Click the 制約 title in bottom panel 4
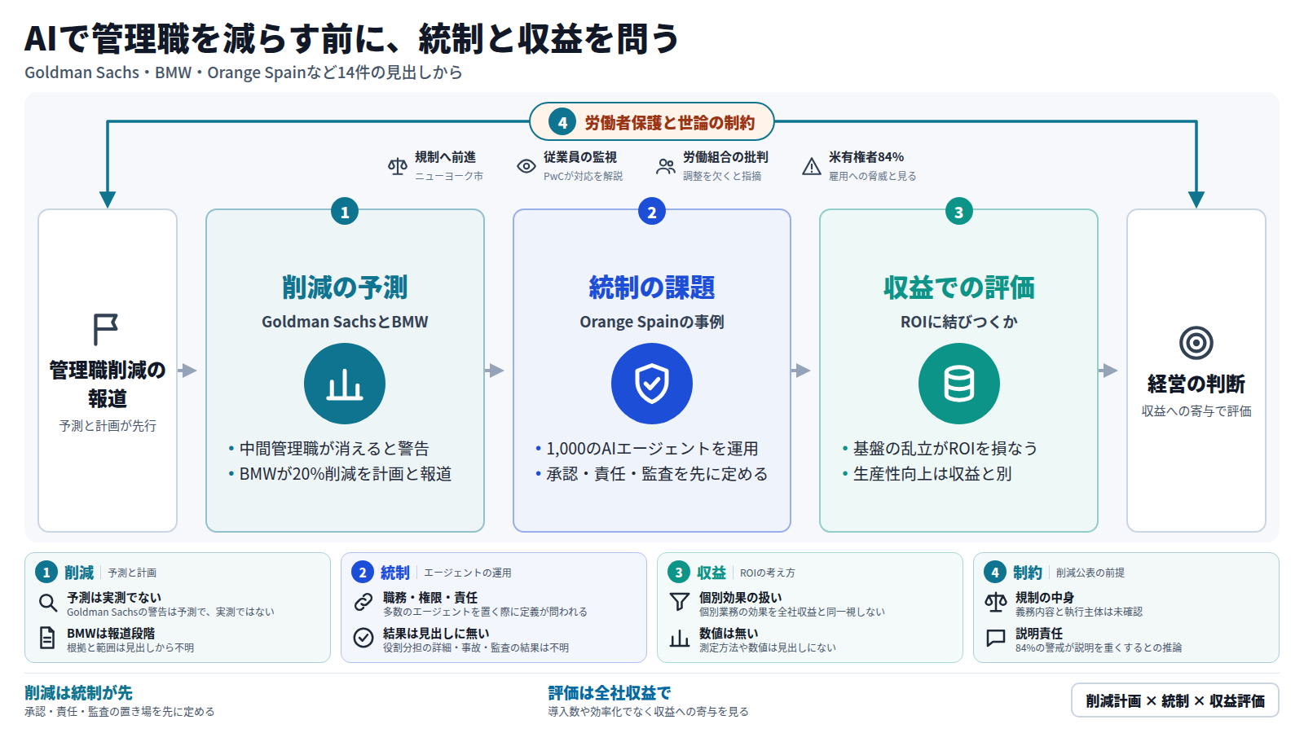 (1028, 573)
